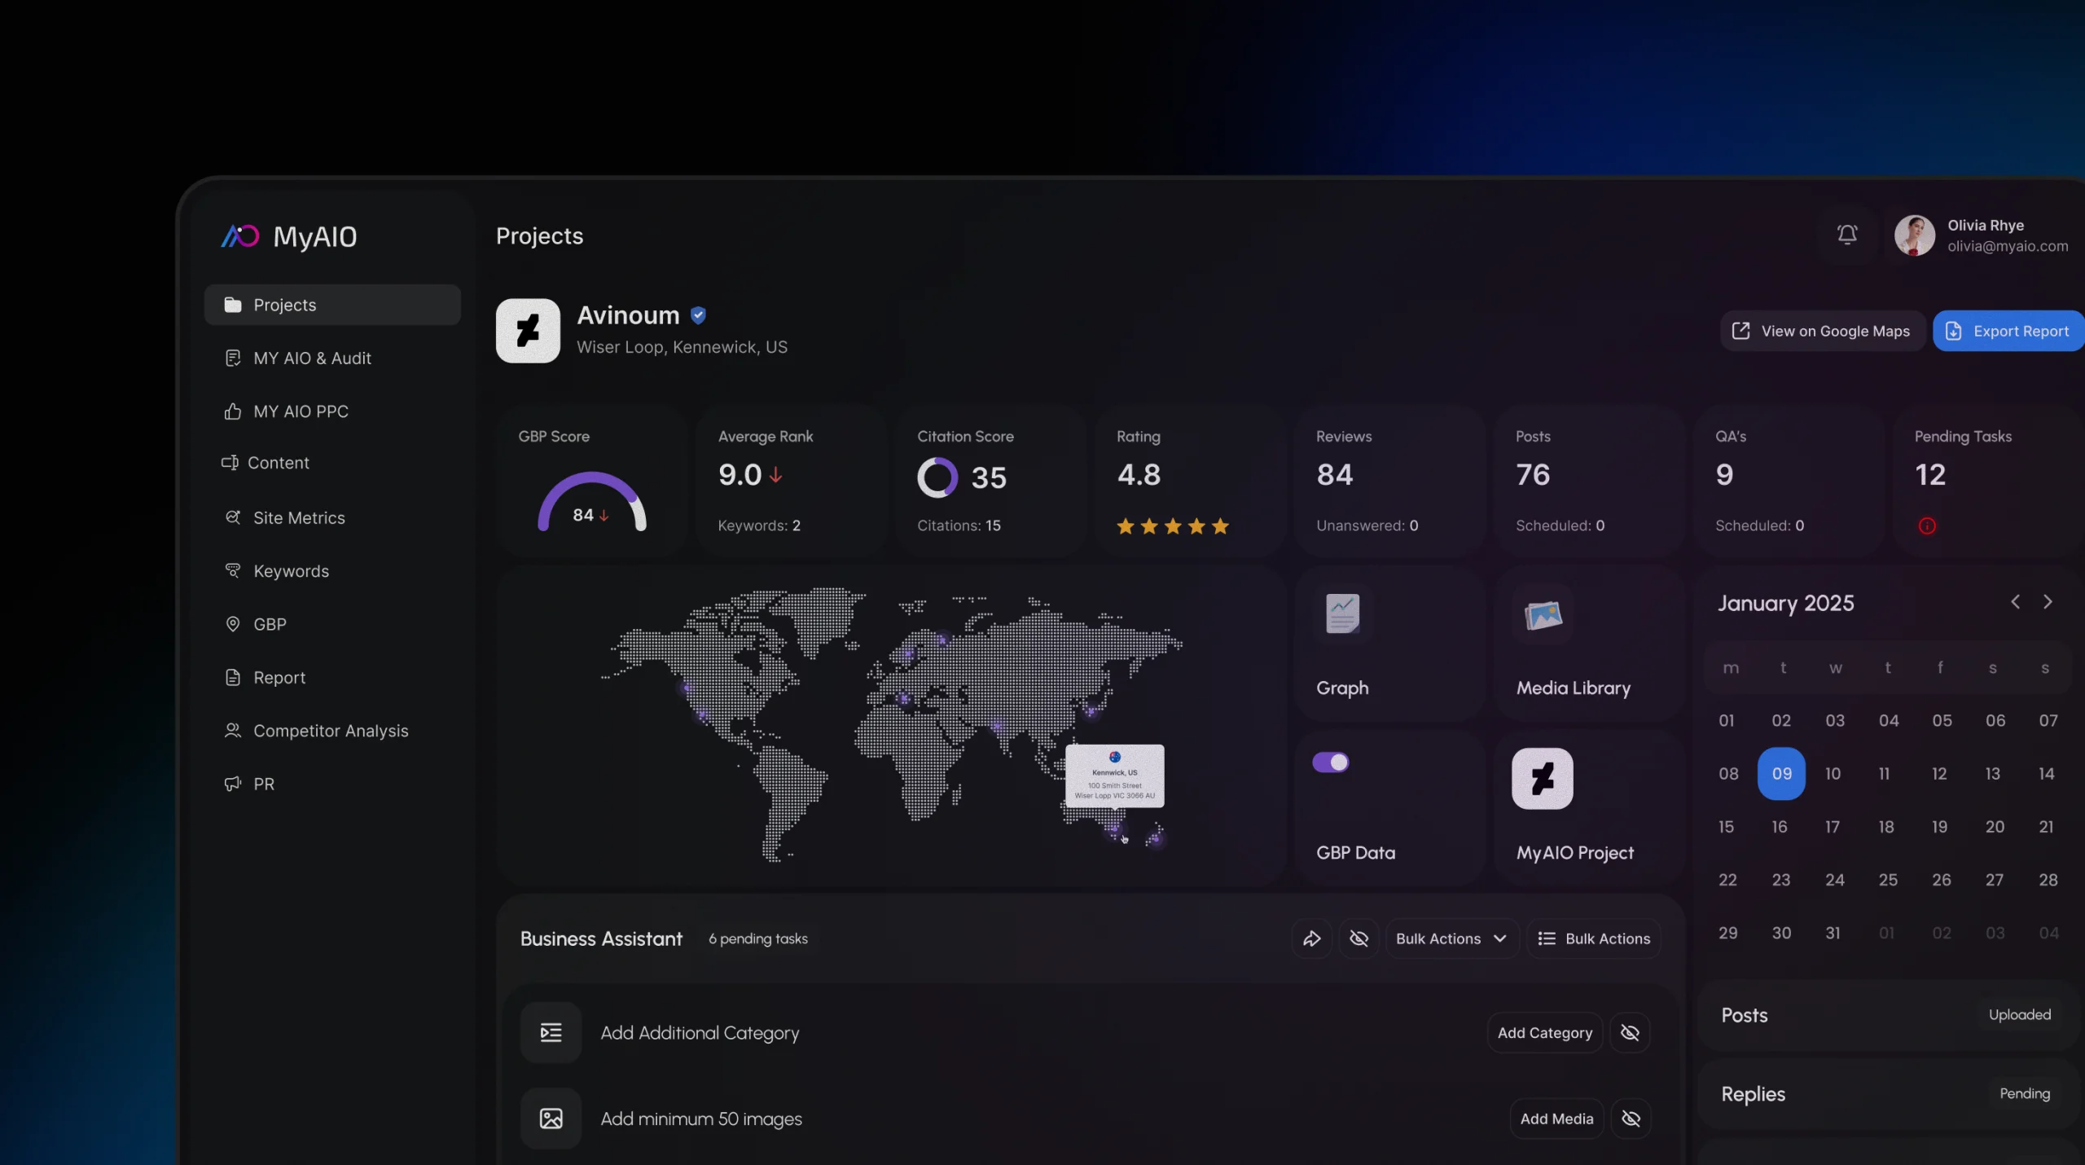This screenshot has height=1165, width=2085.
Task: Click Add Category button
Action: point(1545,1033)
